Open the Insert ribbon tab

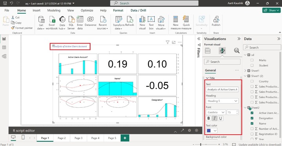[x=36, y=11]
